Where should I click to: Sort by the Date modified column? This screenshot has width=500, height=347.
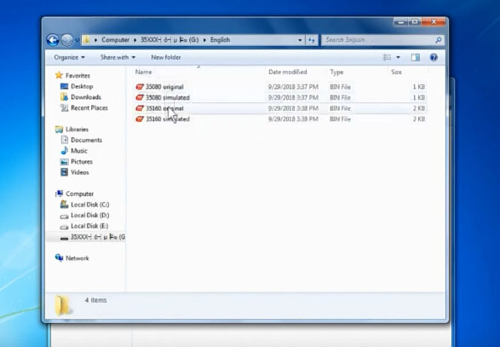coord(288,72)
